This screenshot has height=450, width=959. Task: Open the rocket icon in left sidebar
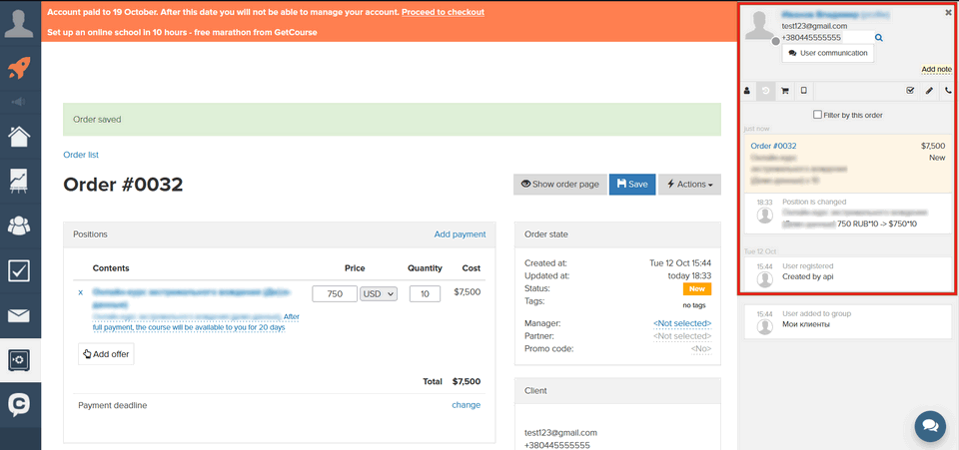pos(20,68)
